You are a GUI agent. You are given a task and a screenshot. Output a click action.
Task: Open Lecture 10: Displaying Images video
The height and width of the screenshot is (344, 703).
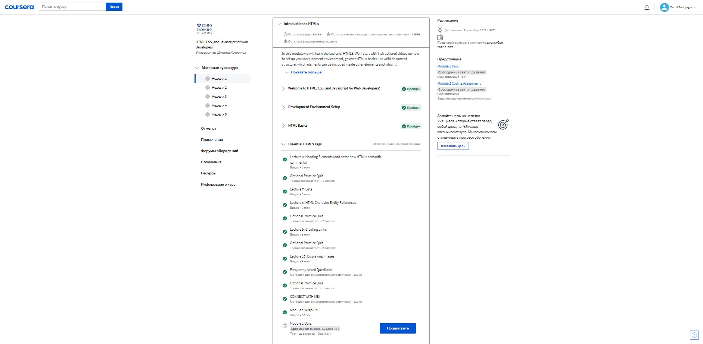(312, 256)
